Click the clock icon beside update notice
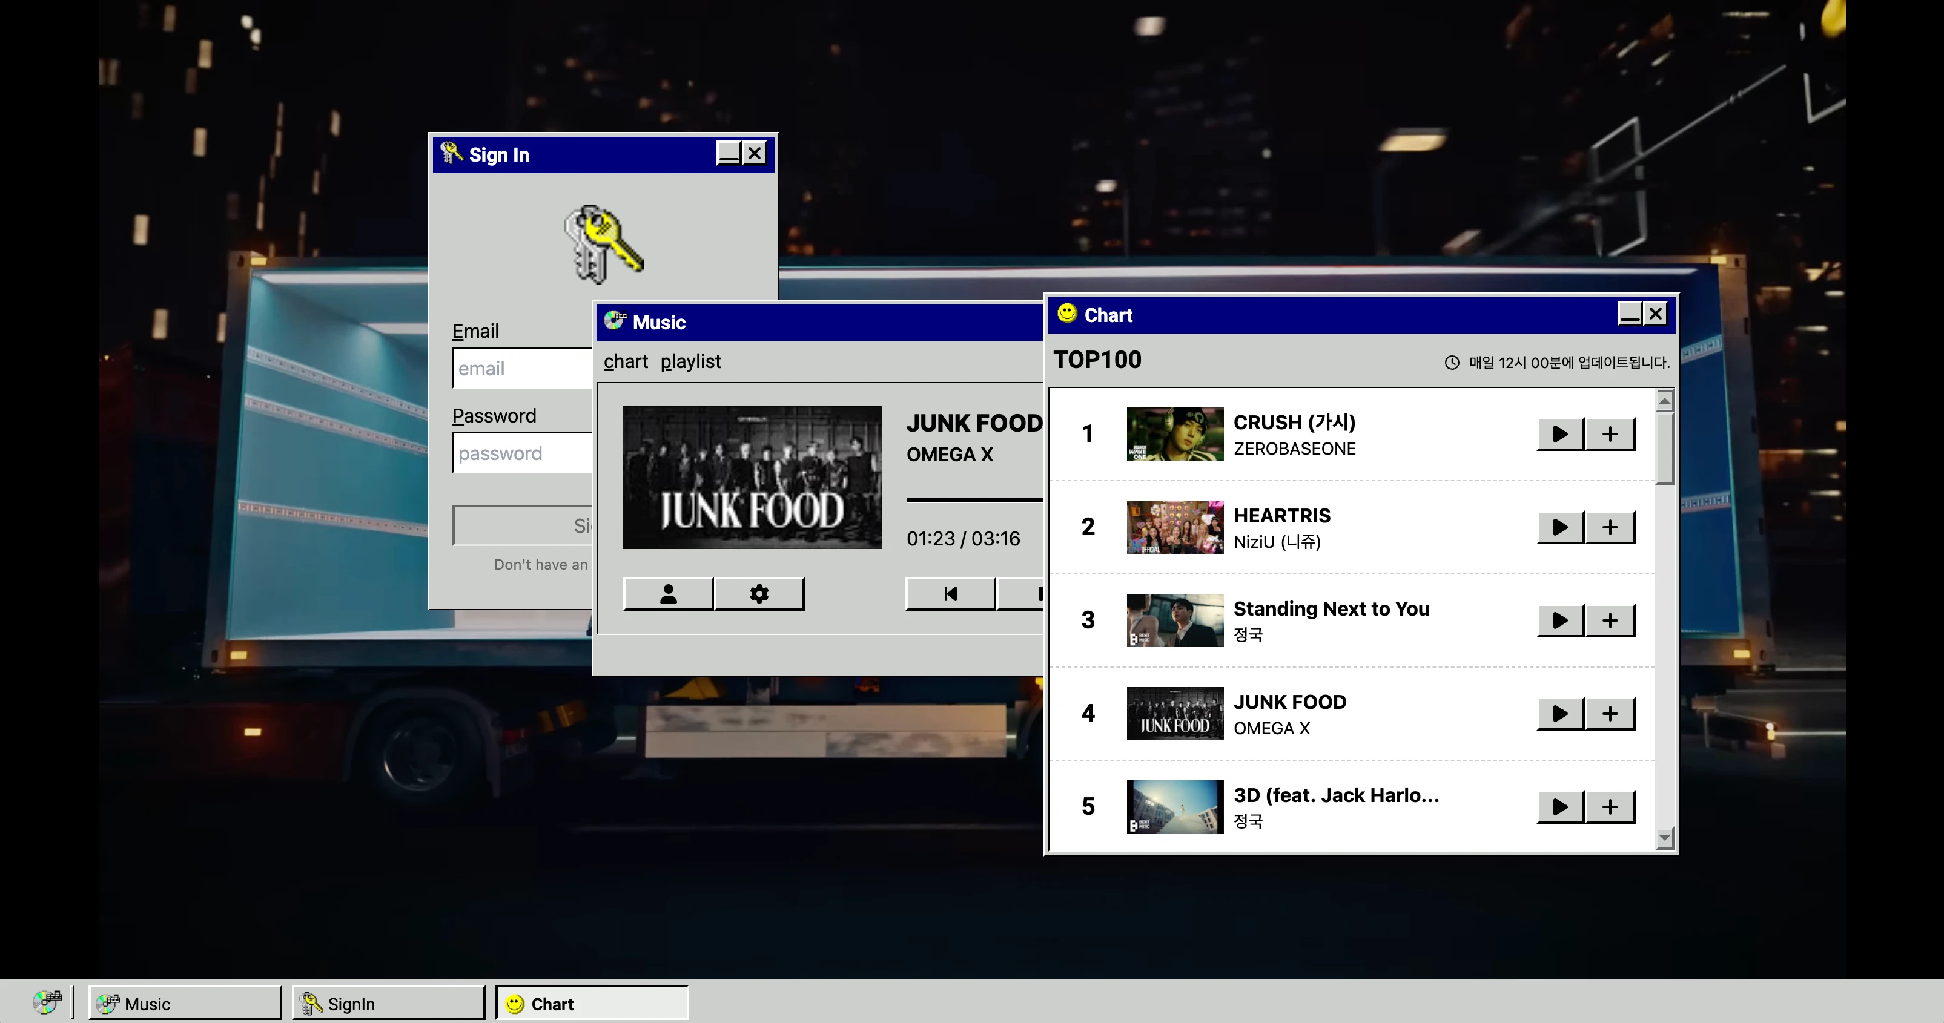Viewport: 1944px width, 1023px height. (1452, 363)
